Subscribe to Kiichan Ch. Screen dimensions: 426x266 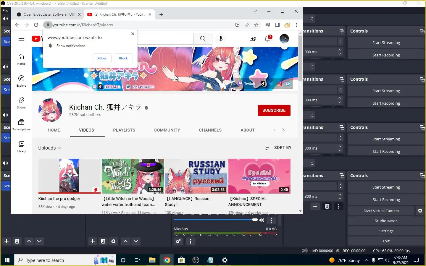coord(274,110)
